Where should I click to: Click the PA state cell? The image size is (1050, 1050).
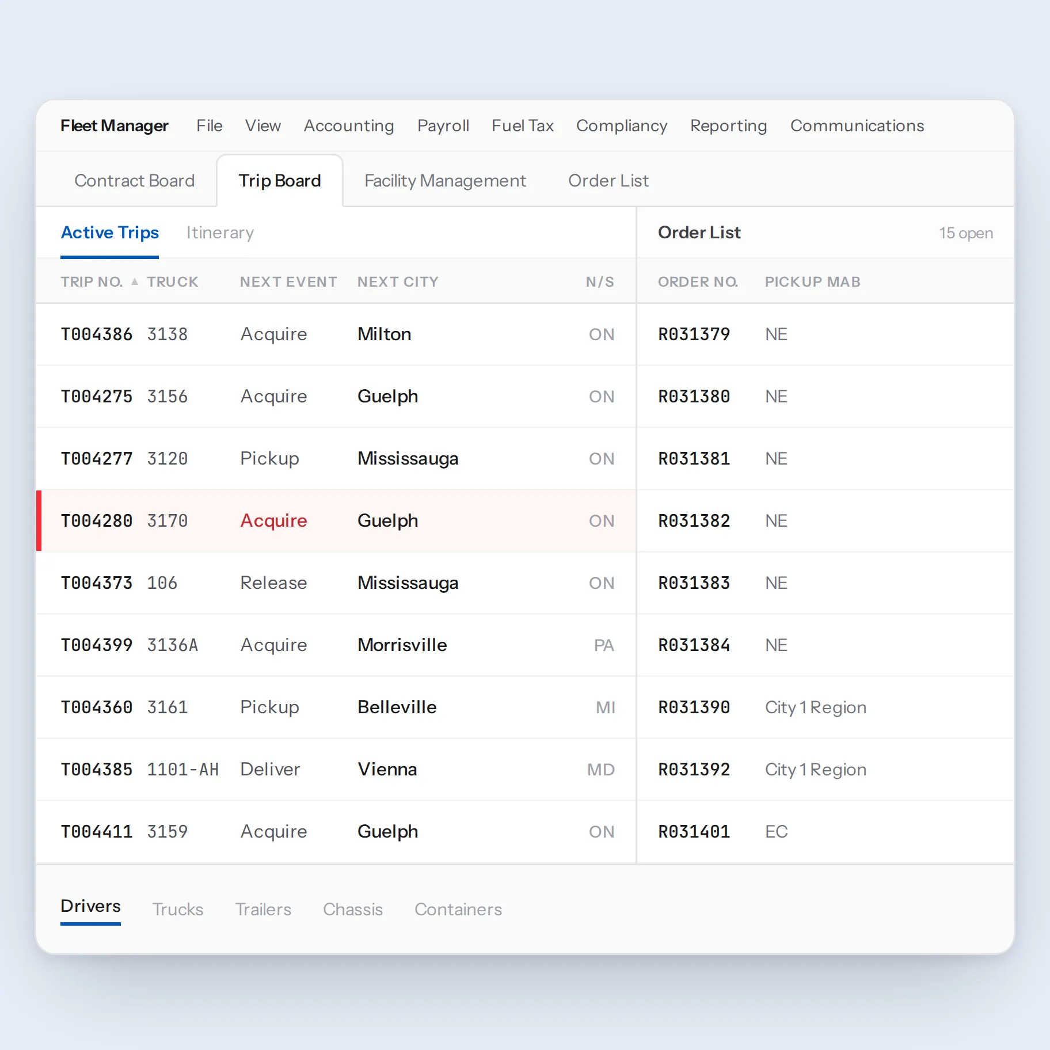coord(604,645)
